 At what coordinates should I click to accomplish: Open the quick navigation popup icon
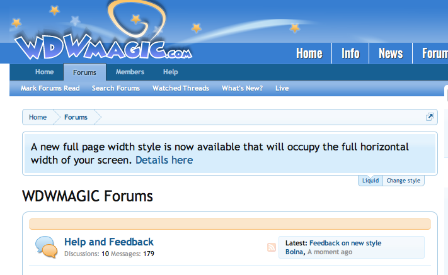click(430, 117)
